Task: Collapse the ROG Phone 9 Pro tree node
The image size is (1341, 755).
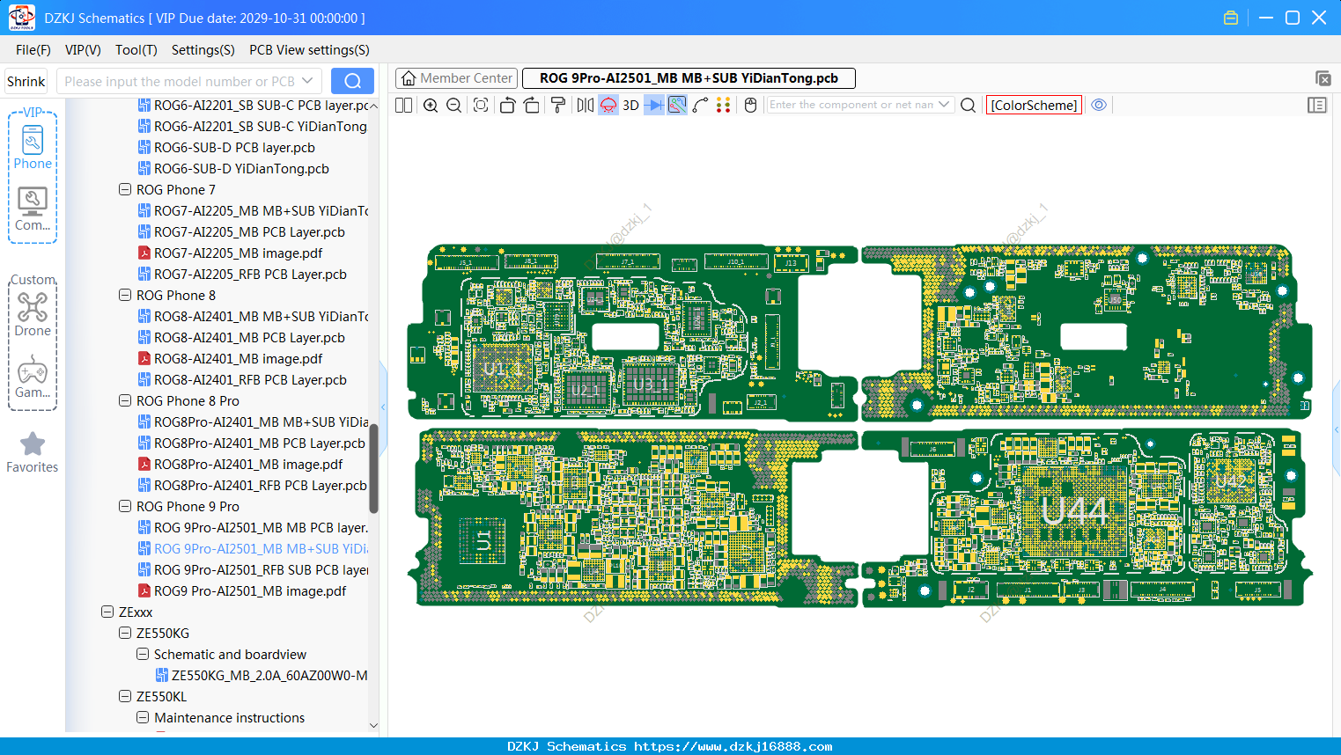Action: tap(125, 507)
